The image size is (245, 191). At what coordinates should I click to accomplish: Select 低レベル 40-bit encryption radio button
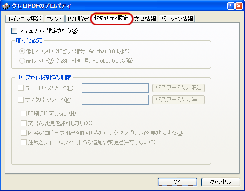click(x=22, y=51)
